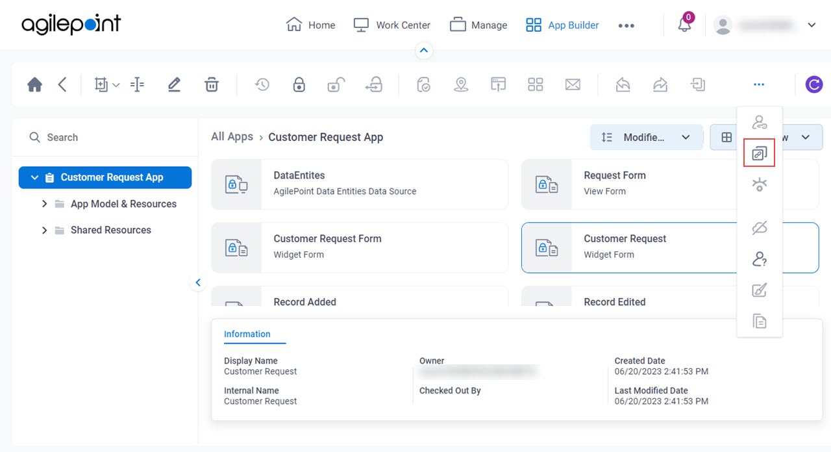Click the Internal Name value Customer Request
The height and width of the screenshot is (452, 831).
[260, 401]
